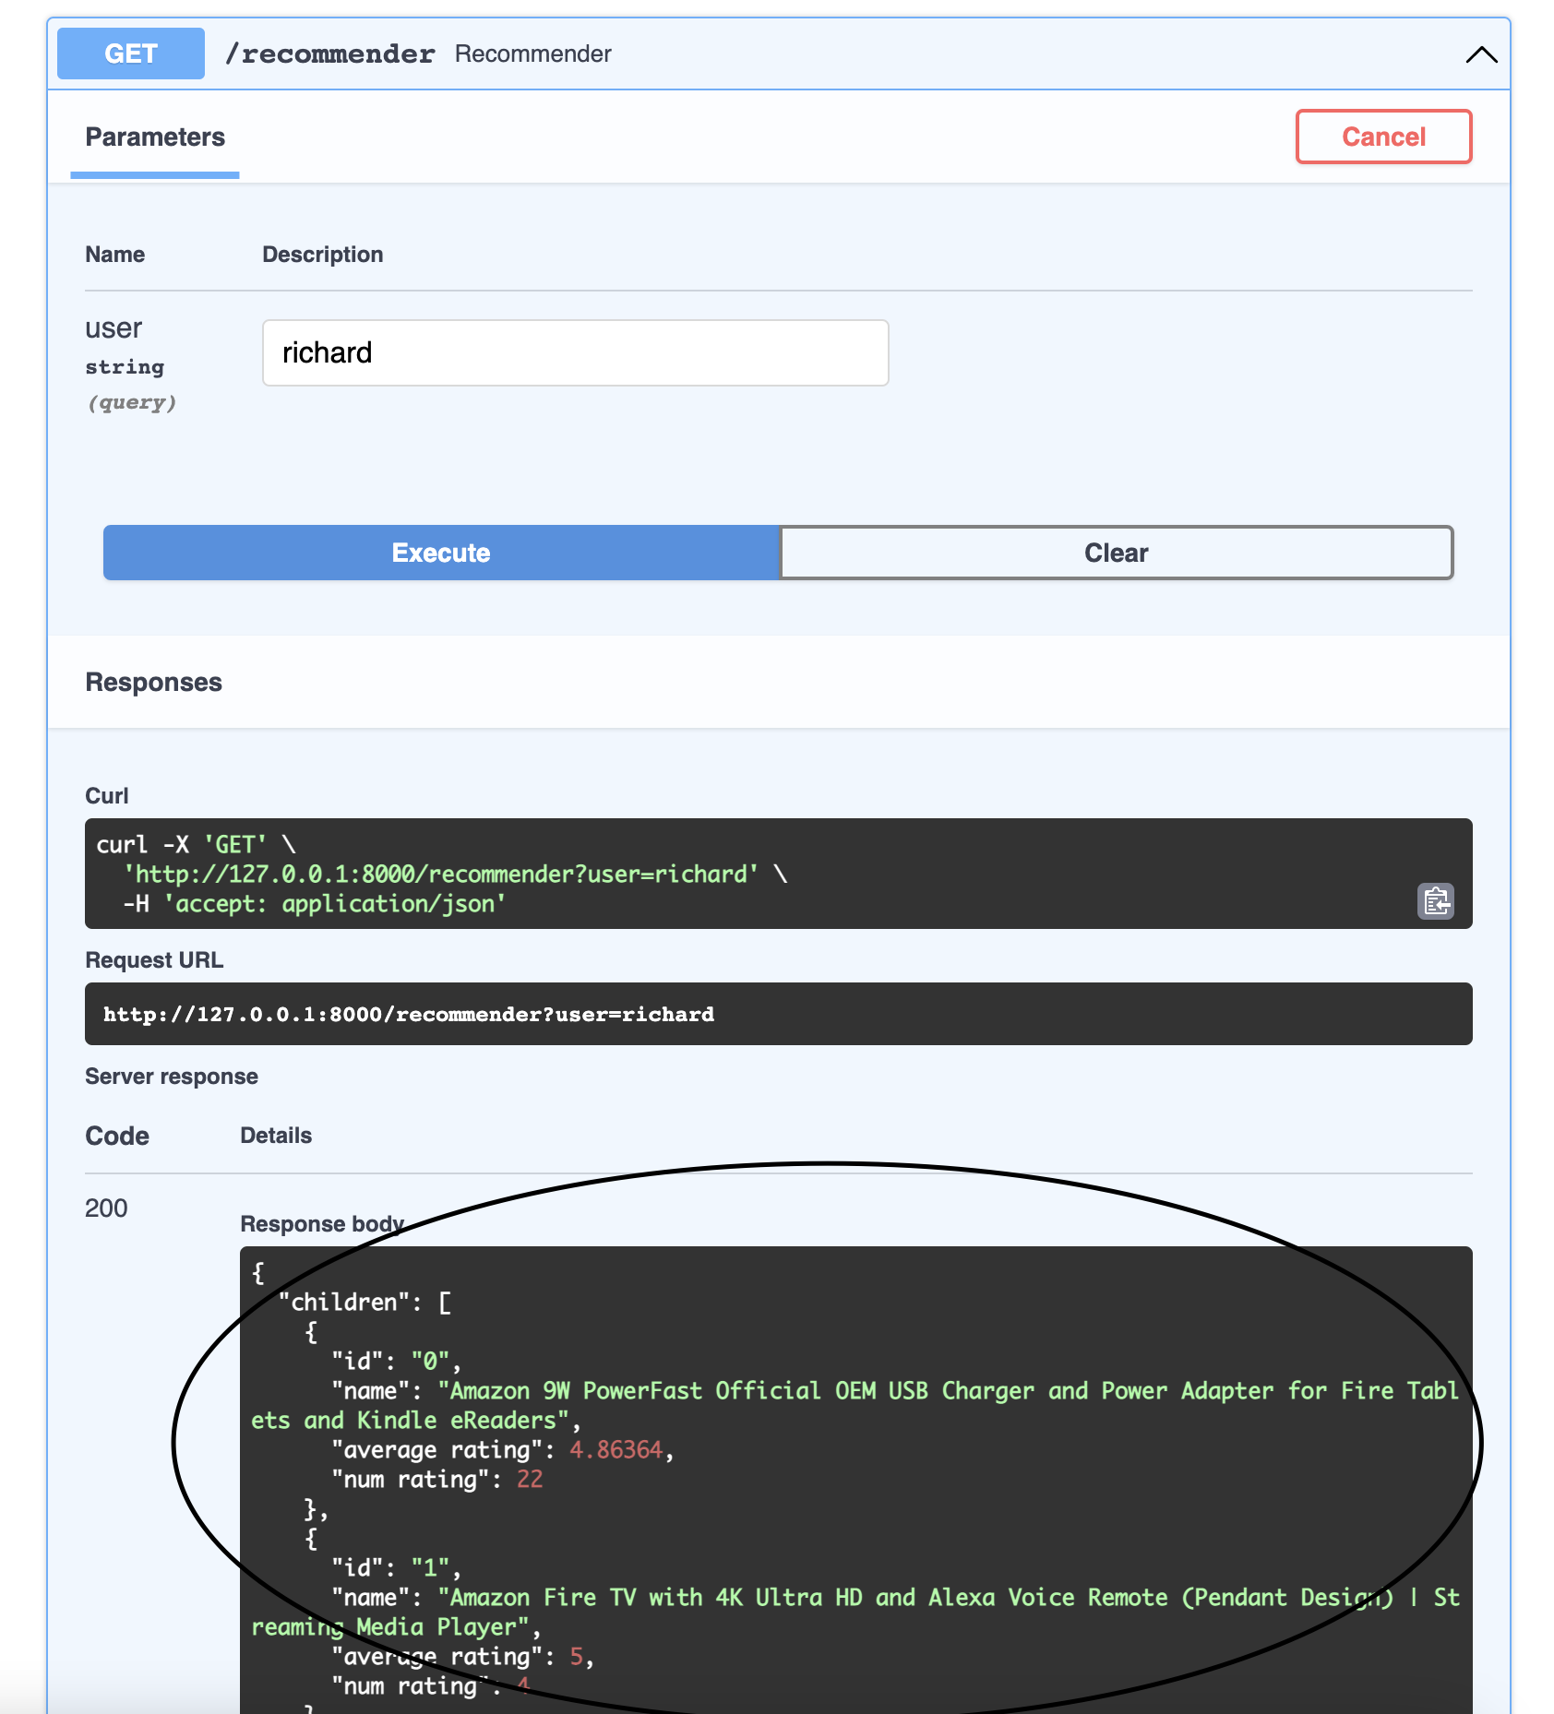Click the Request URL value box
The image size is (1554, 1714).
[779, 1014]
